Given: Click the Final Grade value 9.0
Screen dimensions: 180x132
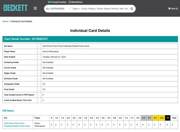Looking at the screenshot, I should click(x=44, y=89).
